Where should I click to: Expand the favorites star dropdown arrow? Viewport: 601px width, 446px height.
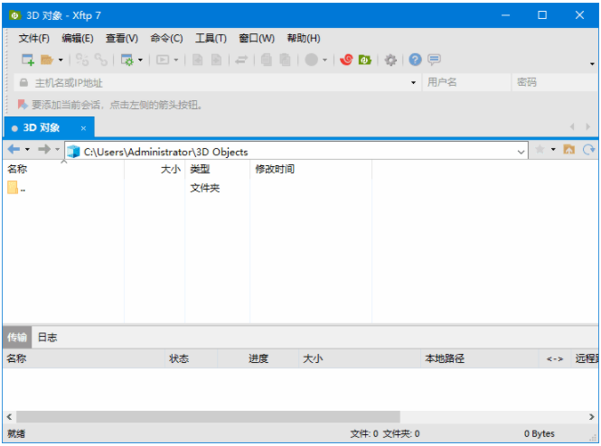(553, 149)
